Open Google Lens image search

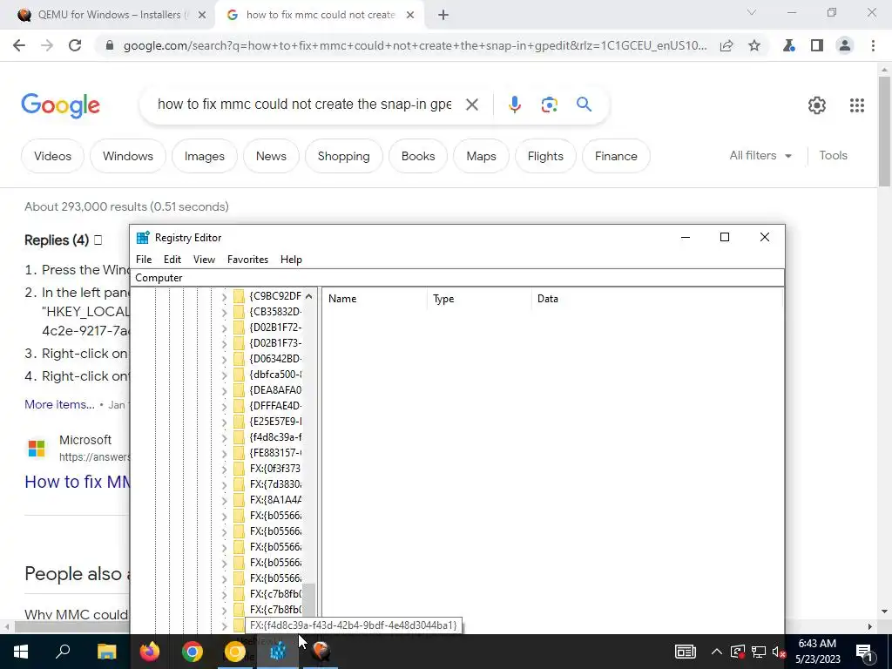(549, 105)
